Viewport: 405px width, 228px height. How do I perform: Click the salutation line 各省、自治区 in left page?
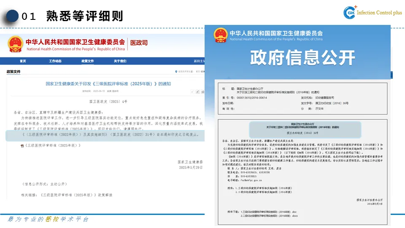click(x=58, y=112)
